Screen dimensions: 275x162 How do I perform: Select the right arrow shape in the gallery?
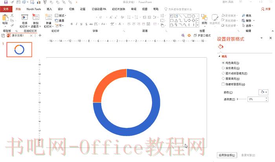(189, 20)
